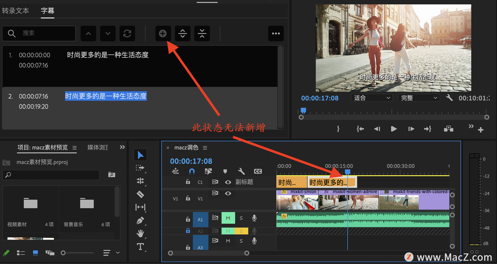Select the Slip tool
497x264 pixels.
pos(140,207)
